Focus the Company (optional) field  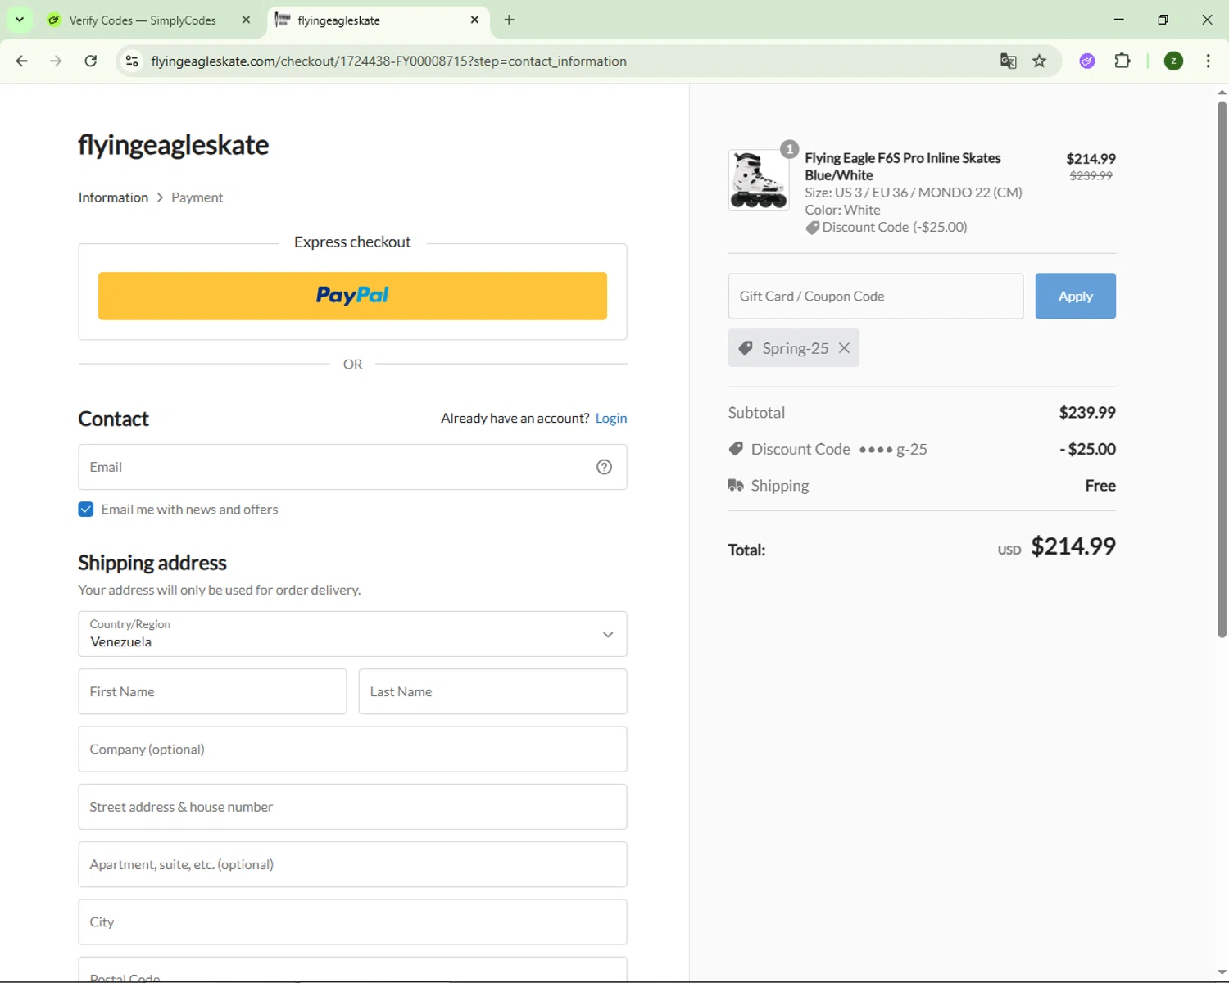click(352, 749)
